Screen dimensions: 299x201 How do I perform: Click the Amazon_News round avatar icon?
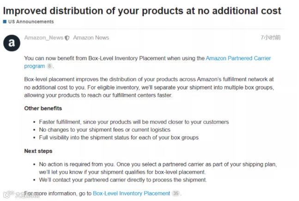[12, 43]
